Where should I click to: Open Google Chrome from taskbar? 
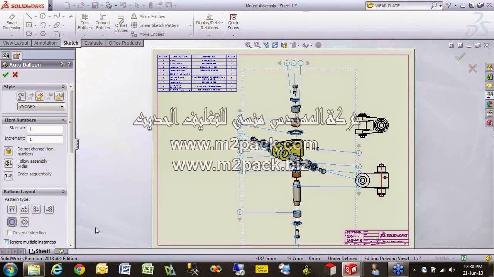[x=80, y=269]
